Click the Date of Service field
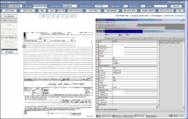 point(101,6)
